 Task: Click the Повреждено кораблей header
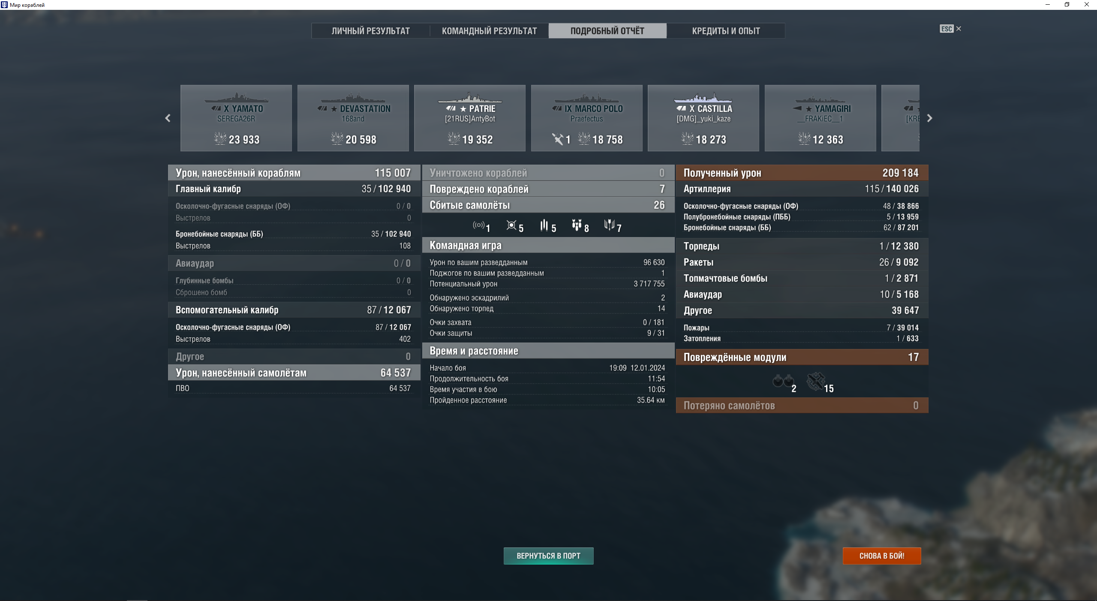(548, 189)
